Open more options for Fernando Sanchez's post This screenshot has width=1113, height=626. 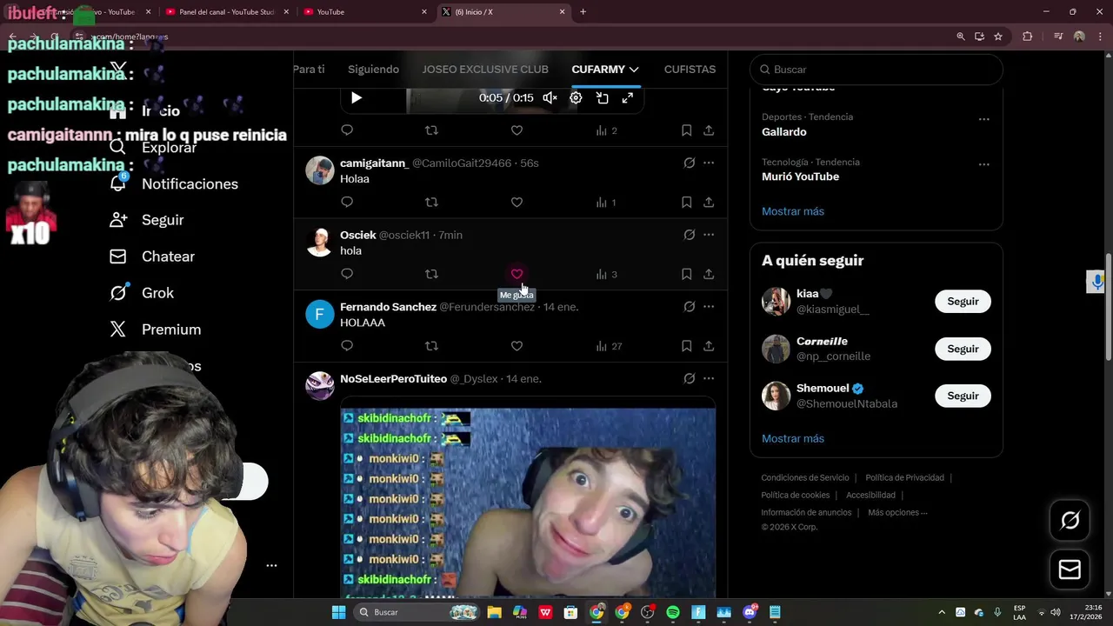(709, 307)
